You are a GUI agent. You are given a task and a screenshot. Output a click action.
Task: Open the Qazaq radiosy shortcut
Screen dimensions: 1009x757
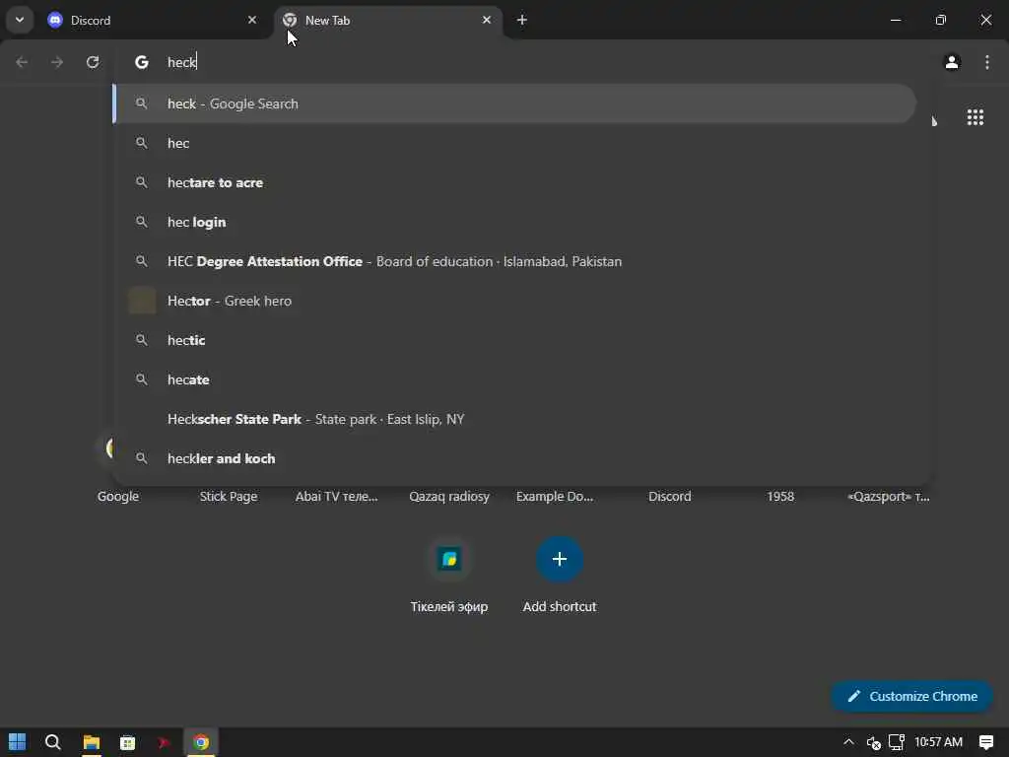click(x=449, y=497)
